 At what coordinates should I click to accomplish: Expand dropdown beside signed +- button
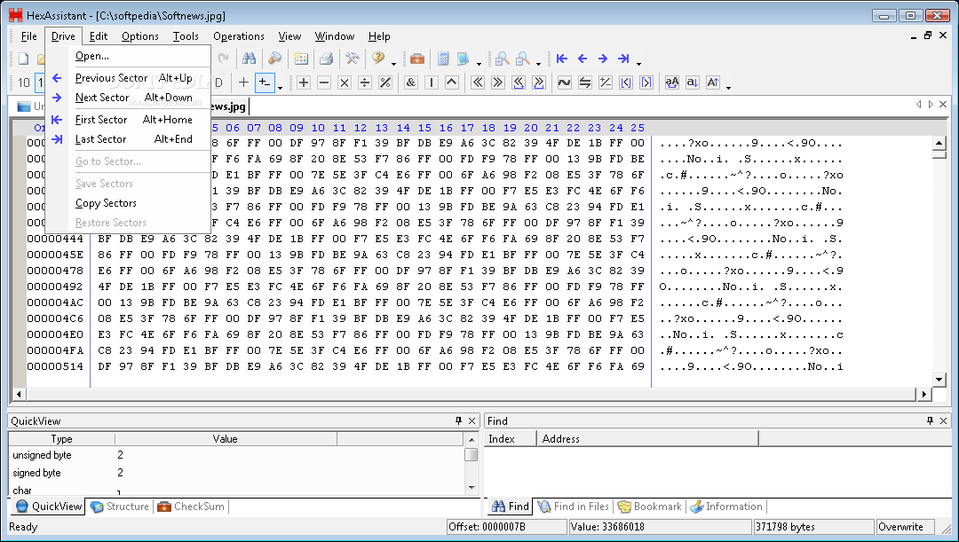[280, 86]
